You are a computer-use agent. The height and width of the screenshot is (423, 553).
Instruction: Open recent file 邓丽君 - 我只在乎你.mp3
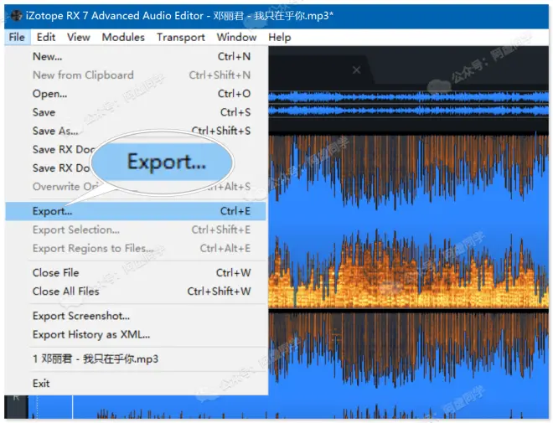tap(95, 359)
